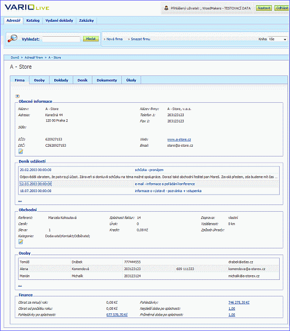Edit Obchodní section with pencil icon
This screenshot has height=331, width=290.
click(21, 242)
